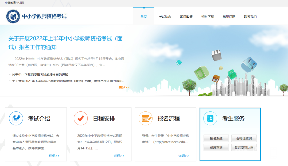This screenshot has height=166, width=288.
Task: Click the 考试介绍 card heading
Action: [39, 119]
